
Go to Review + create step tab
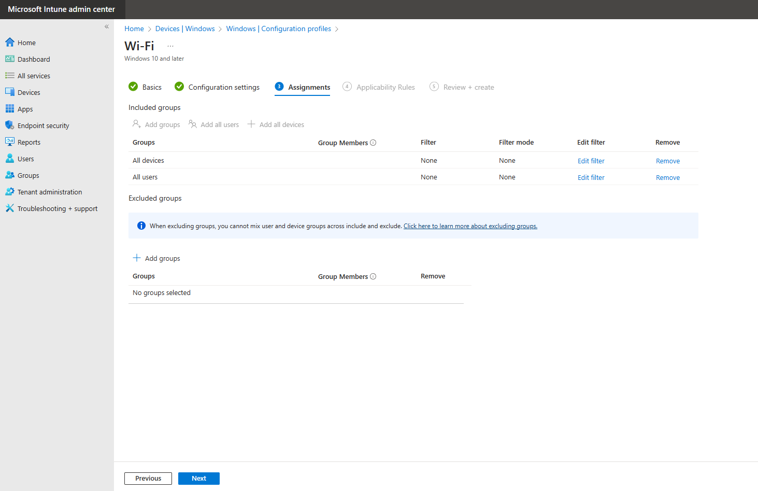click(462, 87)
